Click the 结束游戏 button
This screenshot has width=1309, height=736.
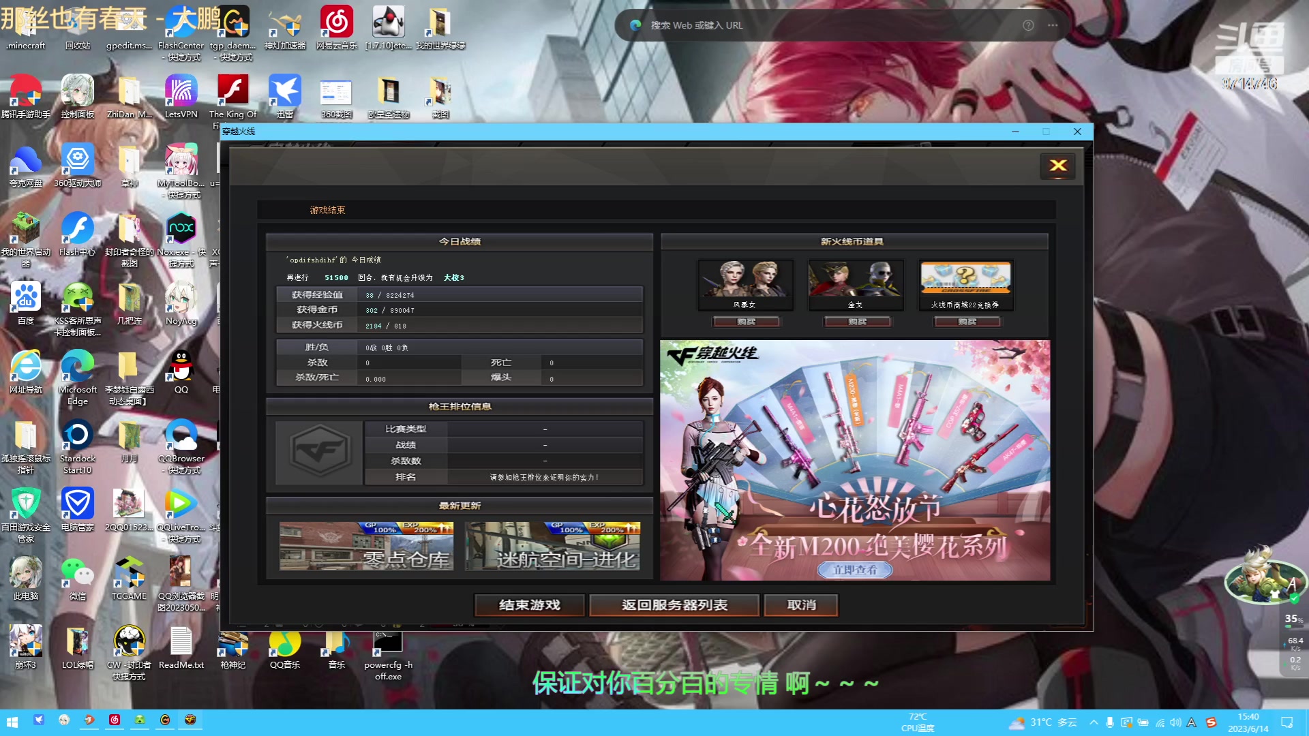click(x=530, y=605)
